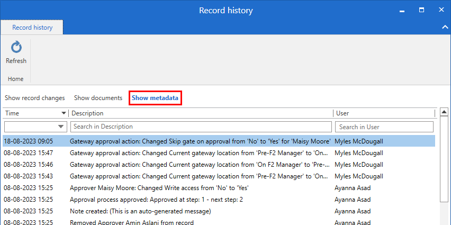Click the Search in User field
The image size is (451, 225).
point(384,127)
